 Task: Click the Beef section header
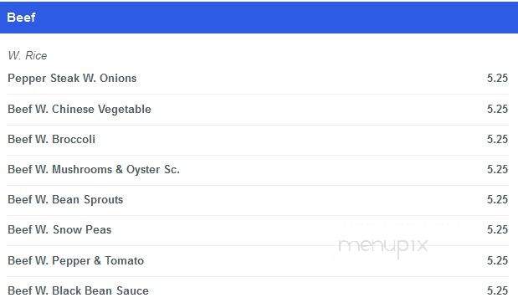21,18
